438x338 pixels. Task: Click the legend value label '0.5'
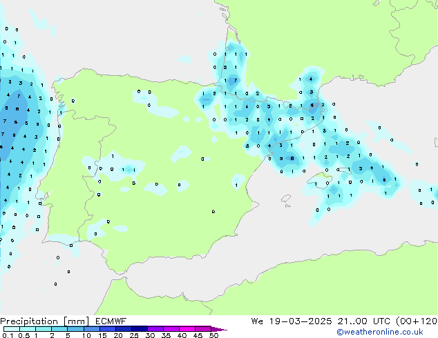point(24,335)
